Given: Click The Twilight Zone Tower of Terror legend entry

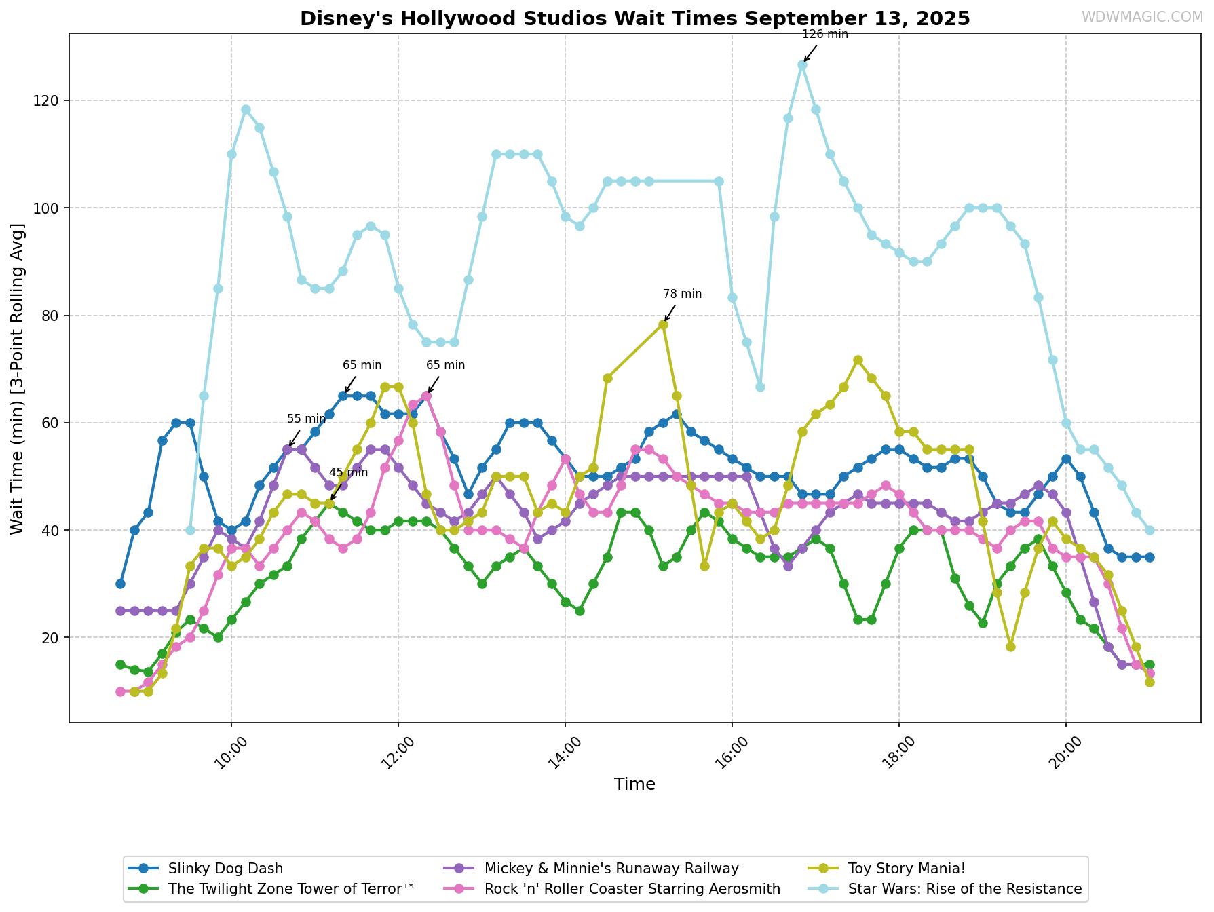Looking at the screenshot, I should point(272,889).
